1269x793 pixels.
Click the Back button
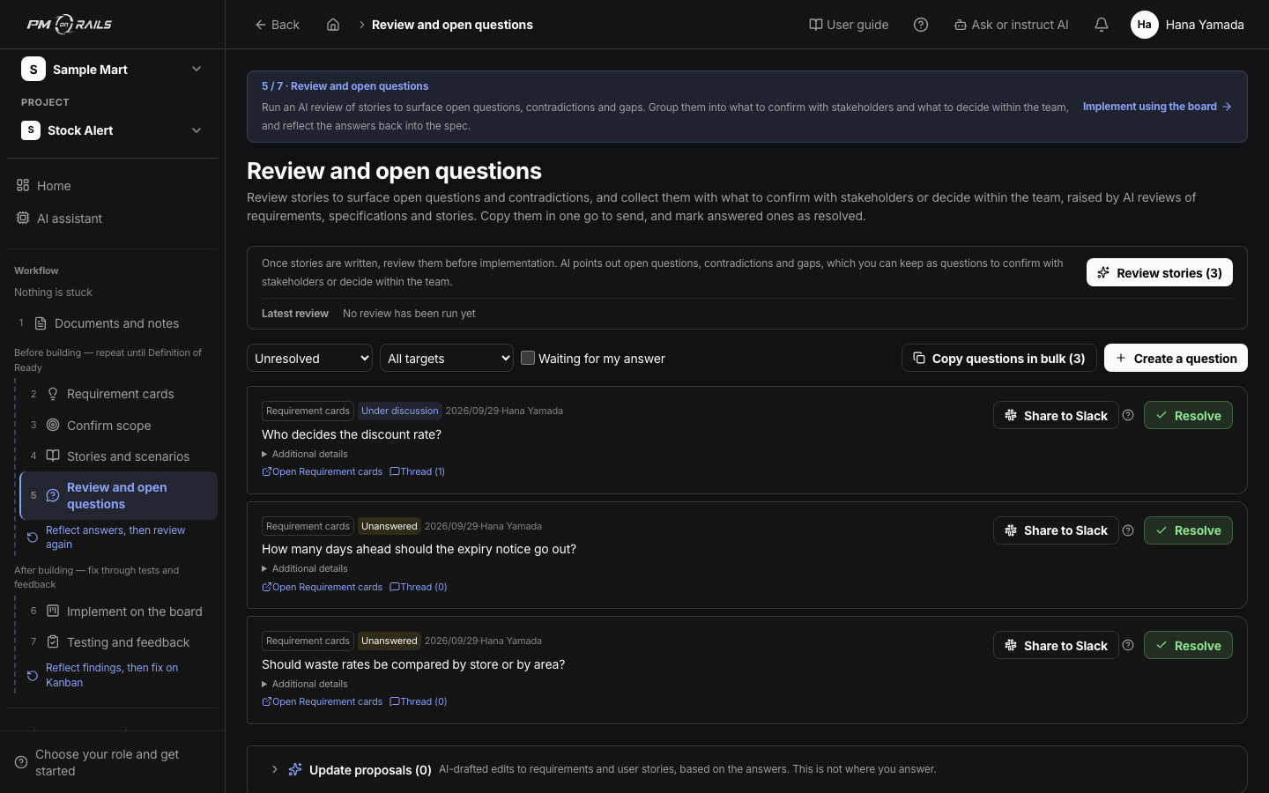(x=277, y=25)
